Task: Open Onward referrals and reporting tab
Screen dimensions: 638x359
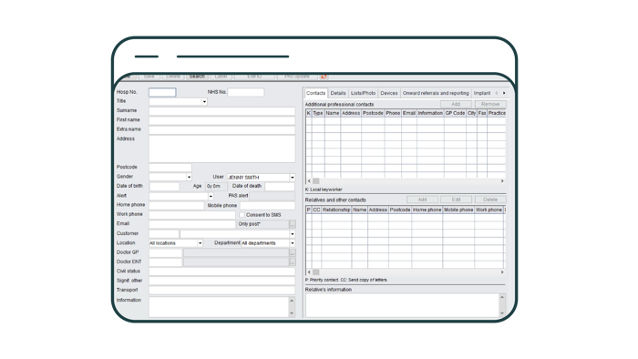Action: (436, 93)
